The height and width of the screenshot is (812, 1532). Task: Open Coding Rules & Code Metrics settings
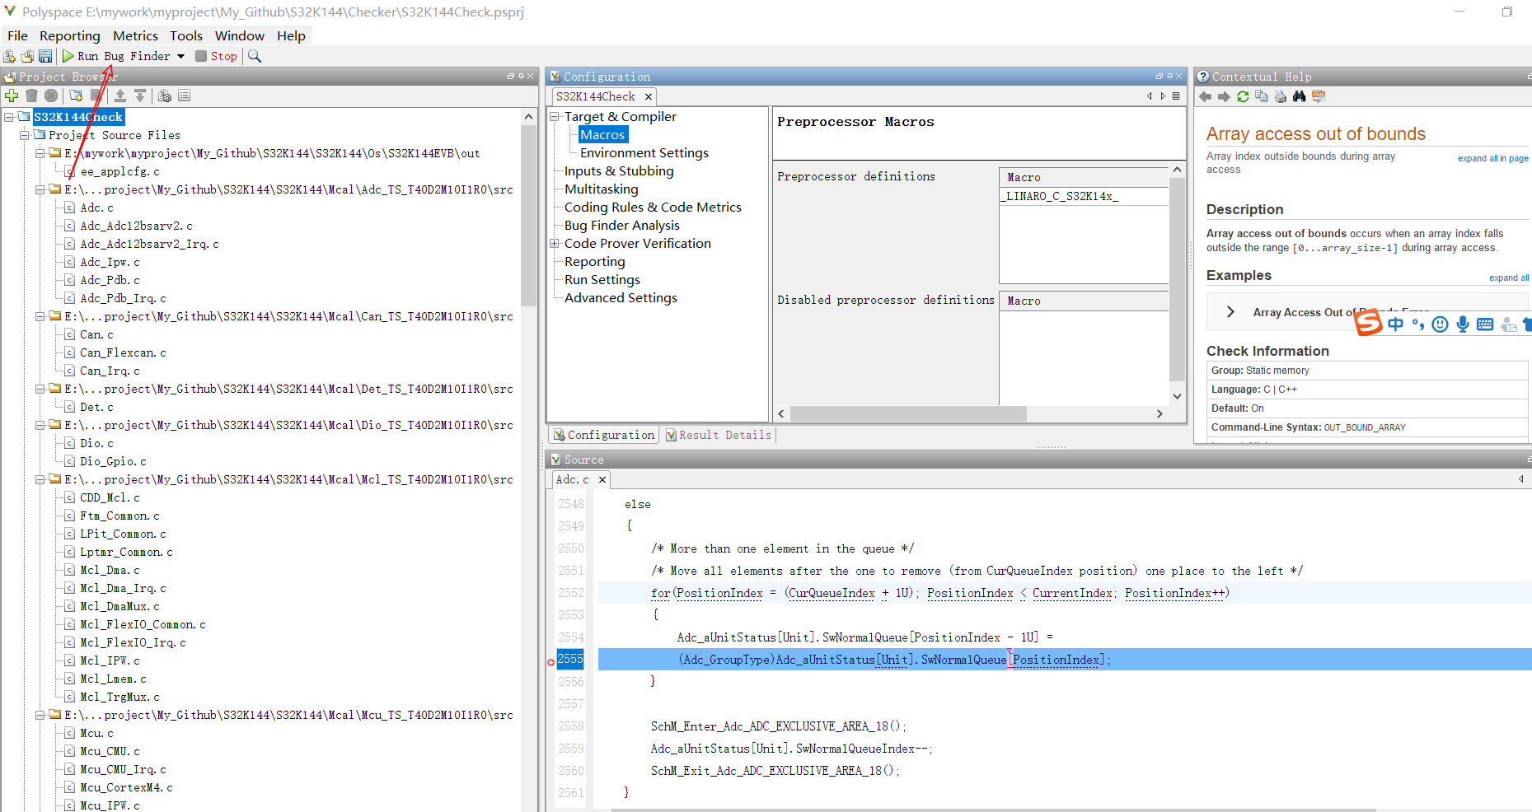pos(653,208)
